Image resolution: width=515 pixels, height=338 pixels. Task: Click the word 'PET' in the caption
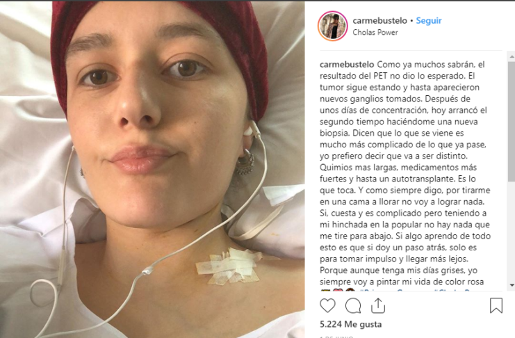click(380, 76)
